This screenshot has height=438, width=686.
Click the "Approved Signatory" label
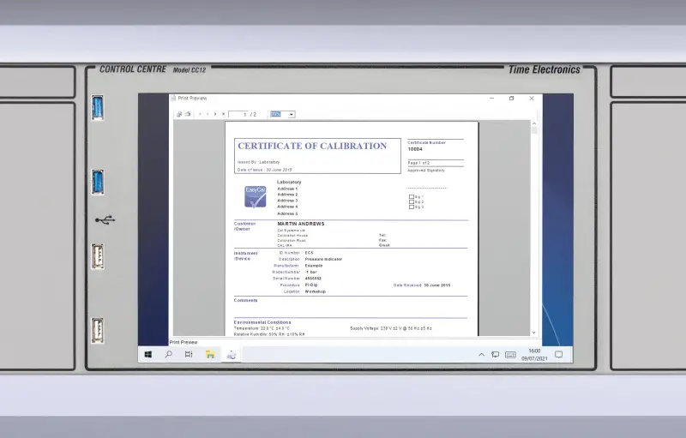pos(426,170)
